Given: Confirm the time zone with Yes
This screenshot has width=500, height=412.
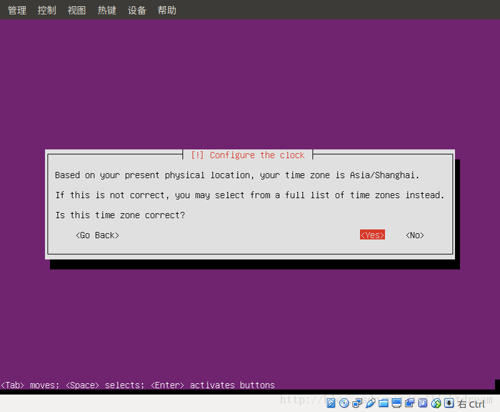Looking at the screenshot, I should point(372,234).
